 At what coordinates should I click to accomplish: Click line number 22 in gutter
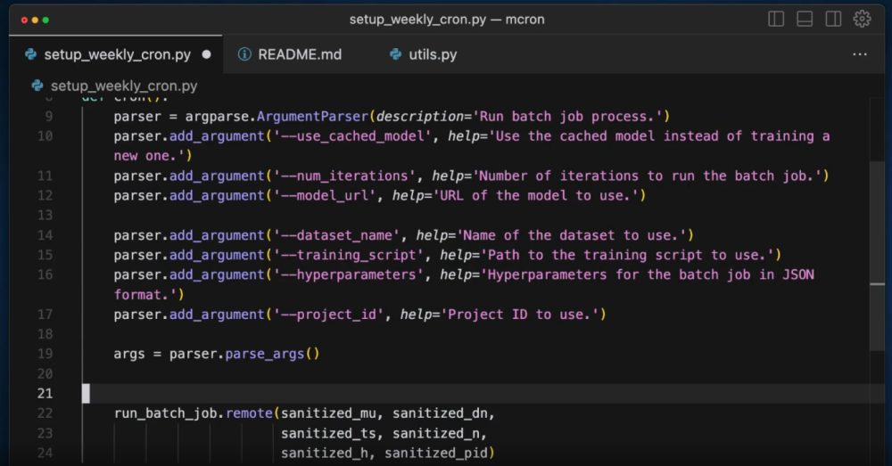(45, 413)
